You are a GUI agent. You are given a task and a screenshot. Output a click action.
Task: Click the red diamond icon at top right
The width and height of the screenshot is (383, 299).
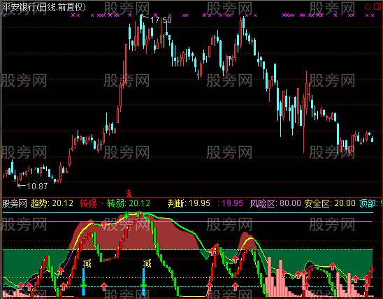click(x=368, y=6)
